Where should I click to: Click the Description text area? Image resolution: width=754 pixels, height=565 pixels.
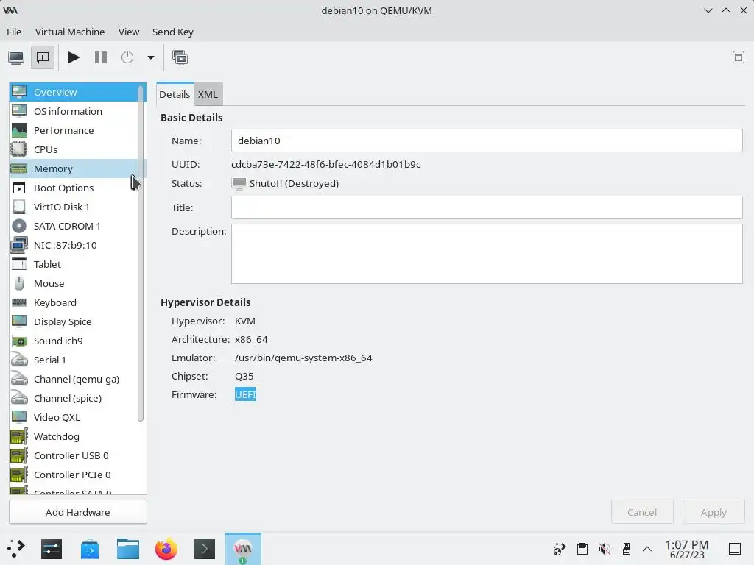[487, 254]
